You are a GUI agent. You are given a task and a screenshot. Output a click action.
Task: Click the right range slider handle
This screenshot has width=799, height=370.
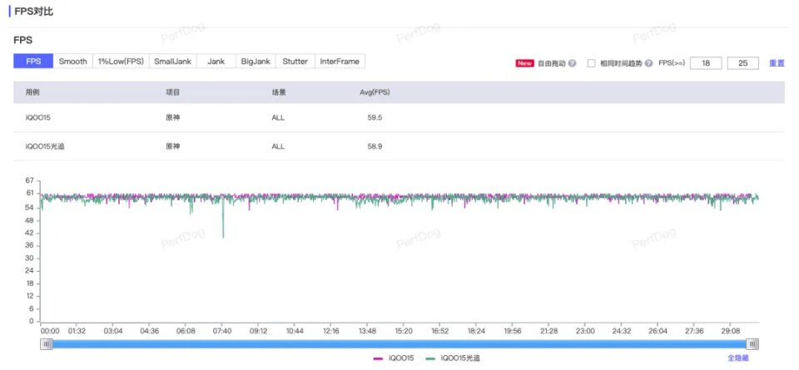point(752,344)
